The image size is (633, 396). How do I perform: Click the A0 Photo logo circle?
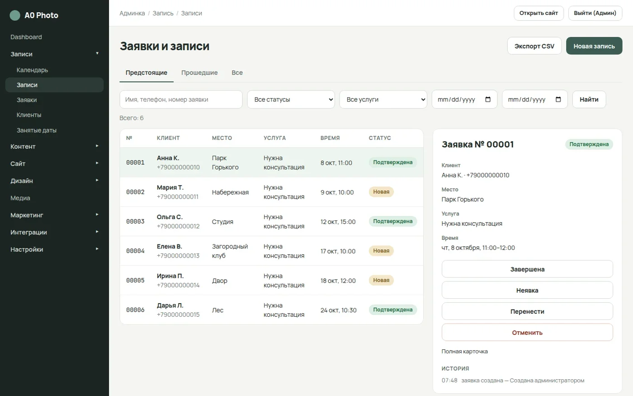tap(15, 15)
